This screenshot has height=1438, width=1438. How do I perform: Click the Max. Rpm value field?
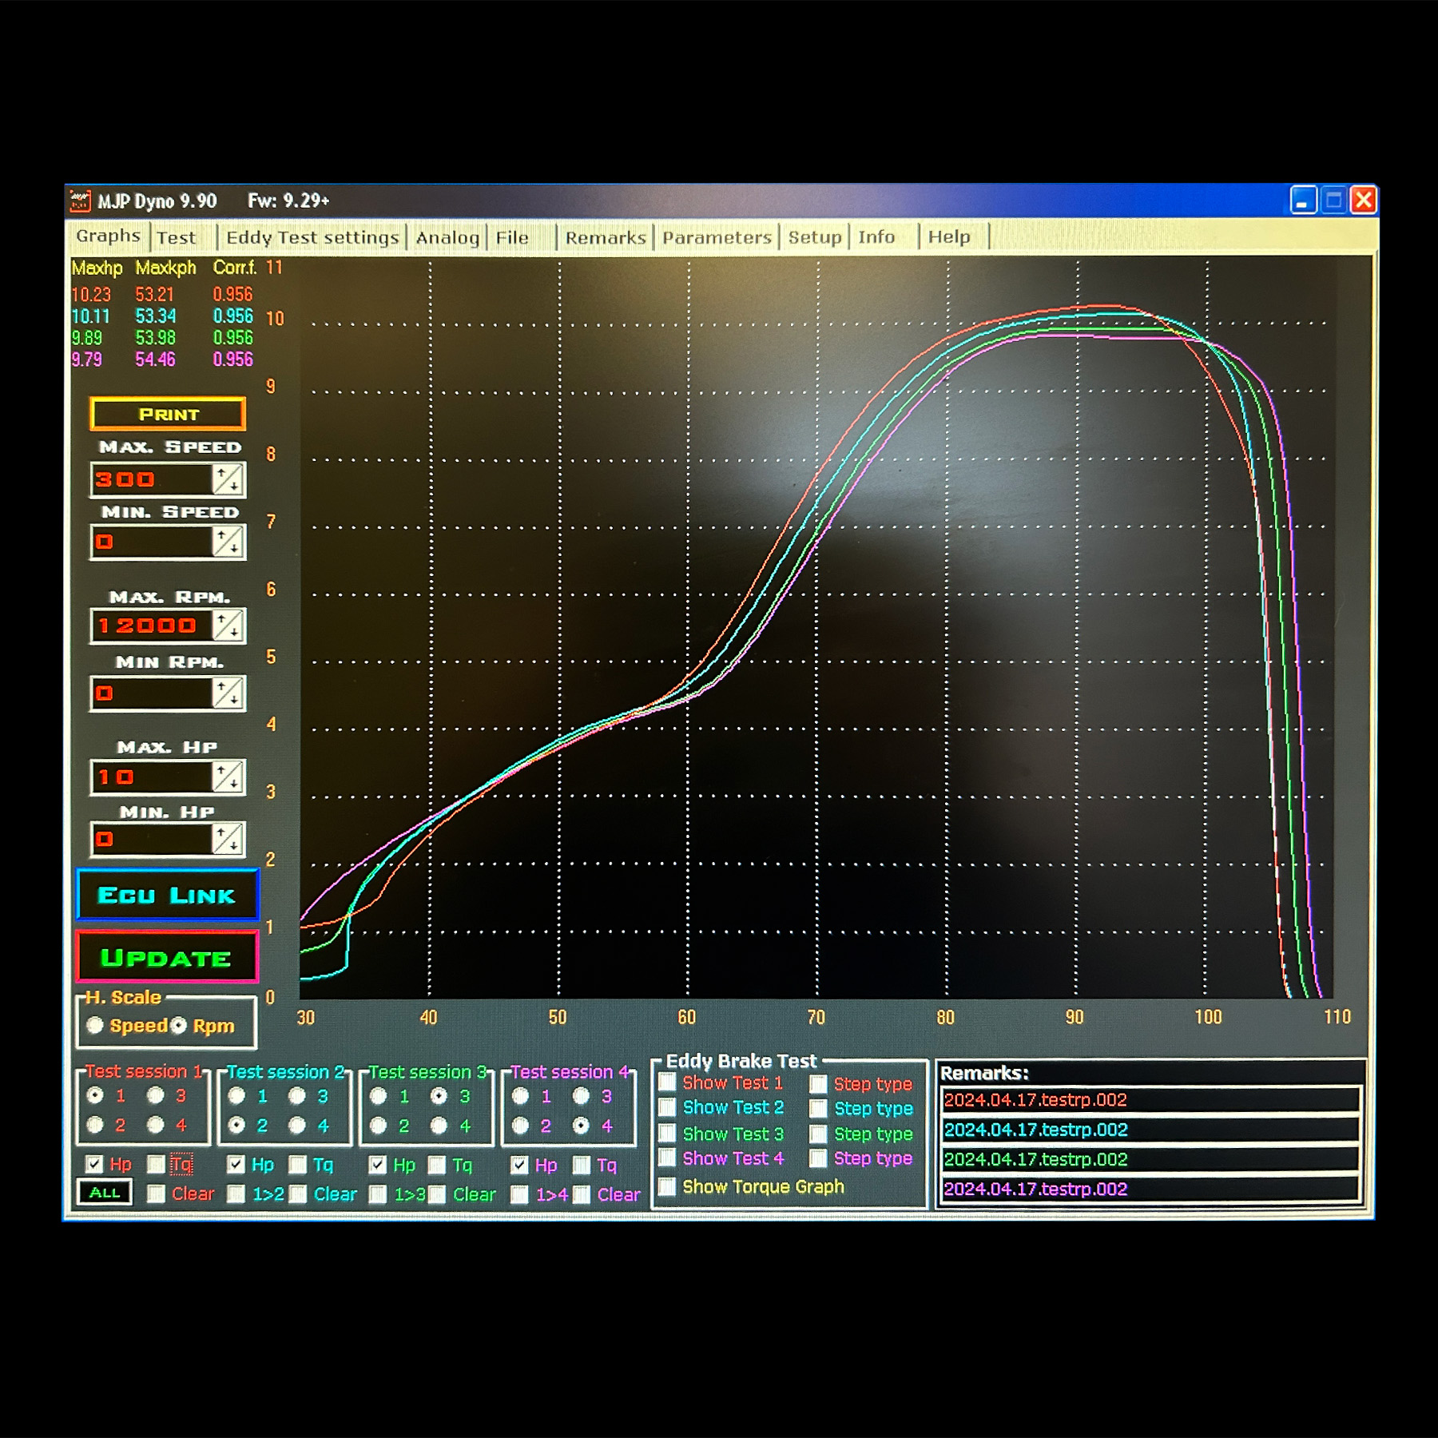coord(152,626)
